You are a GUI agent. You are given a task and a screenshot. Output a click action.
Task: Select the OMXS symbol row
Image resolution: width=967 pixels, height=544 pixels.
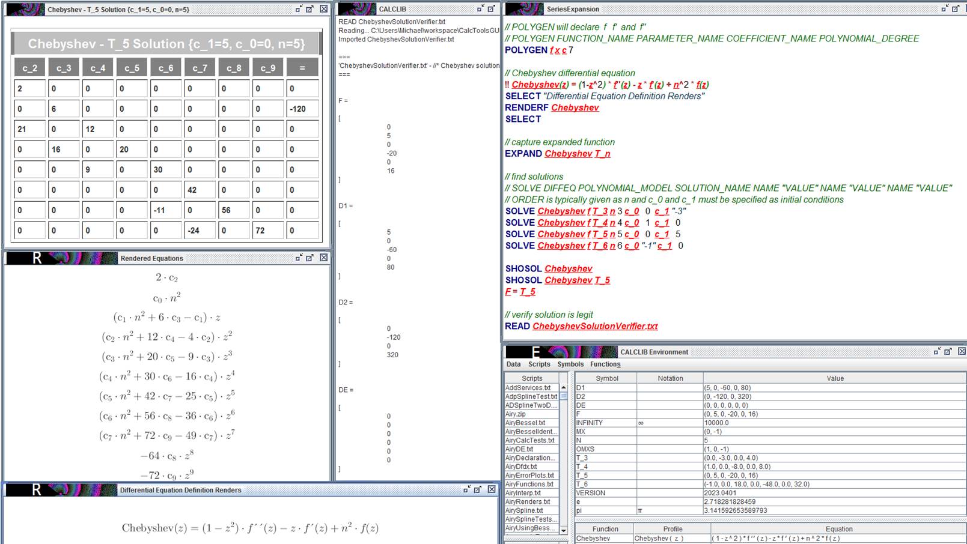coord(770,449)
